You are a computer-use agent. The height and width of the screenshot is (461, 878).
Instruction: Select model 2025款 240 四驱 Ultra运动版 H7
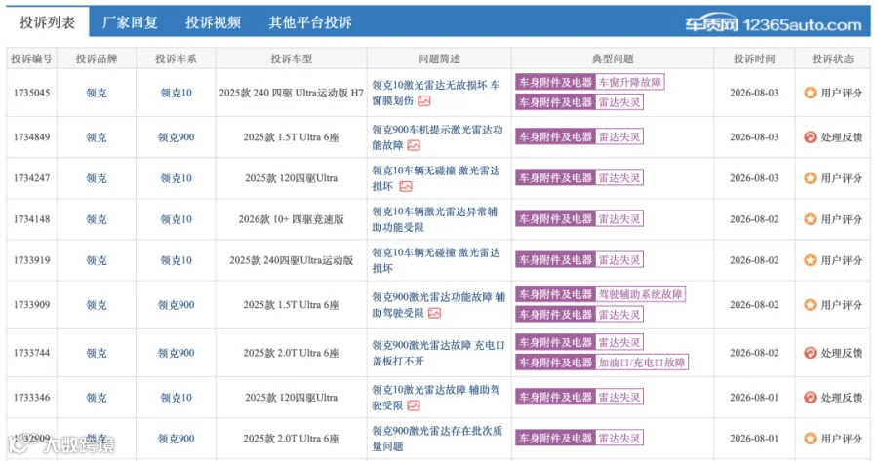291,93
